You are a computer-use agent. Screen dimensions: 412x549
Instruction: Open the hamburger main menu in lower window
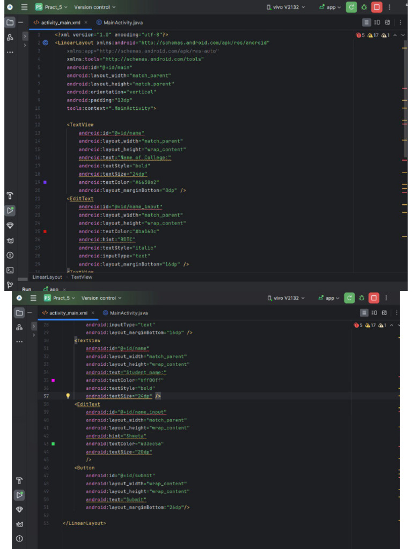point(33,298)
